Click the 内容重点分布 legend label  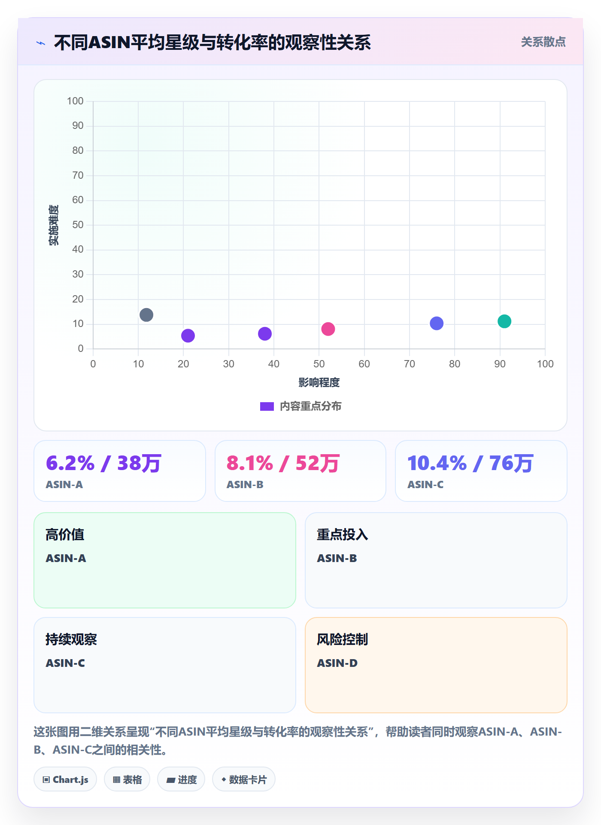pos(310,406)
